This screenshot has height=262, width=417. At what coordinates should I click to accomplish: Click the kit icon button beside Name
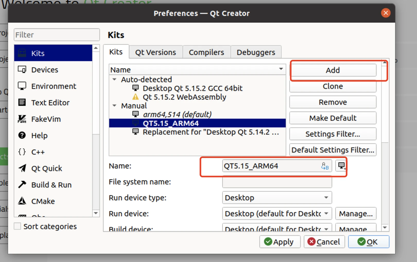(x=341, y=166)
